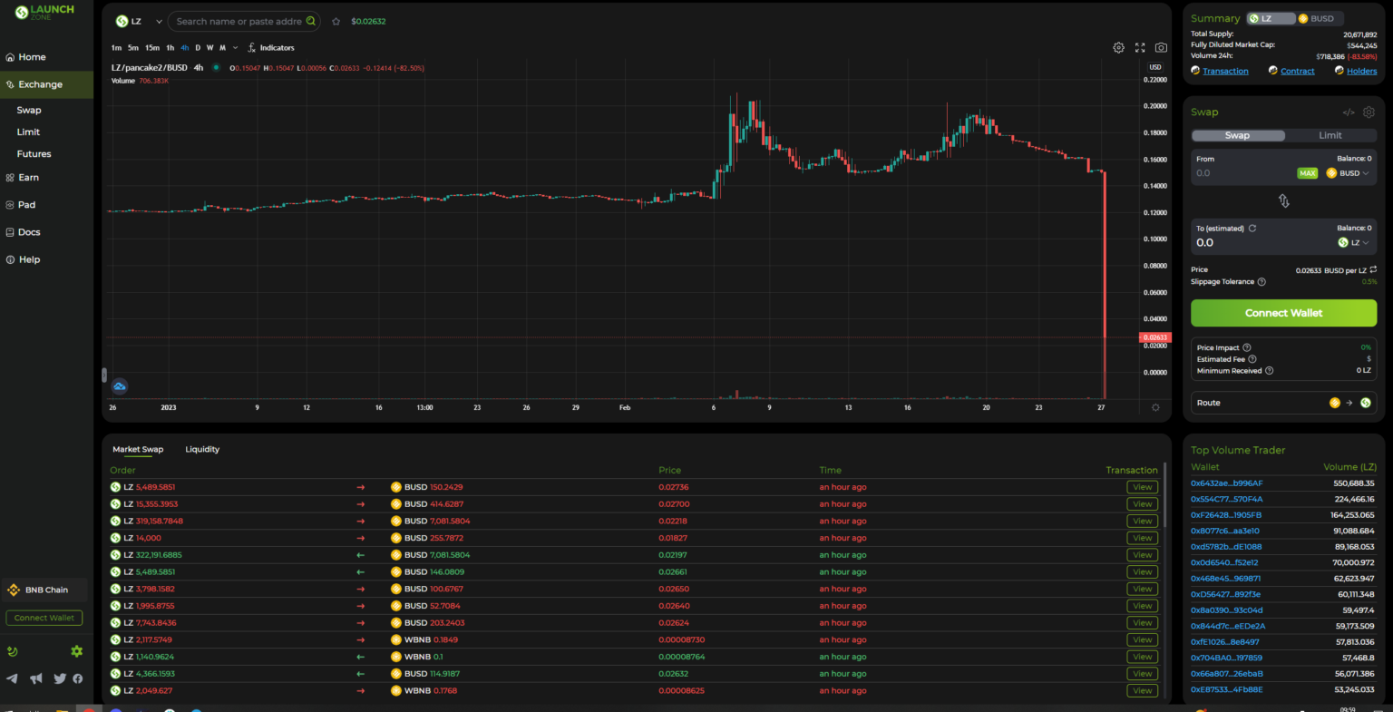Add LZ to favorites with star icon
Screen dimensions: 1393x712
point(336,21)
